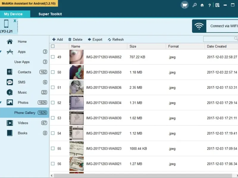The image size is (238, 178).
Task: Switch to the Super Toolkit tab
Action: click(50, 14)
